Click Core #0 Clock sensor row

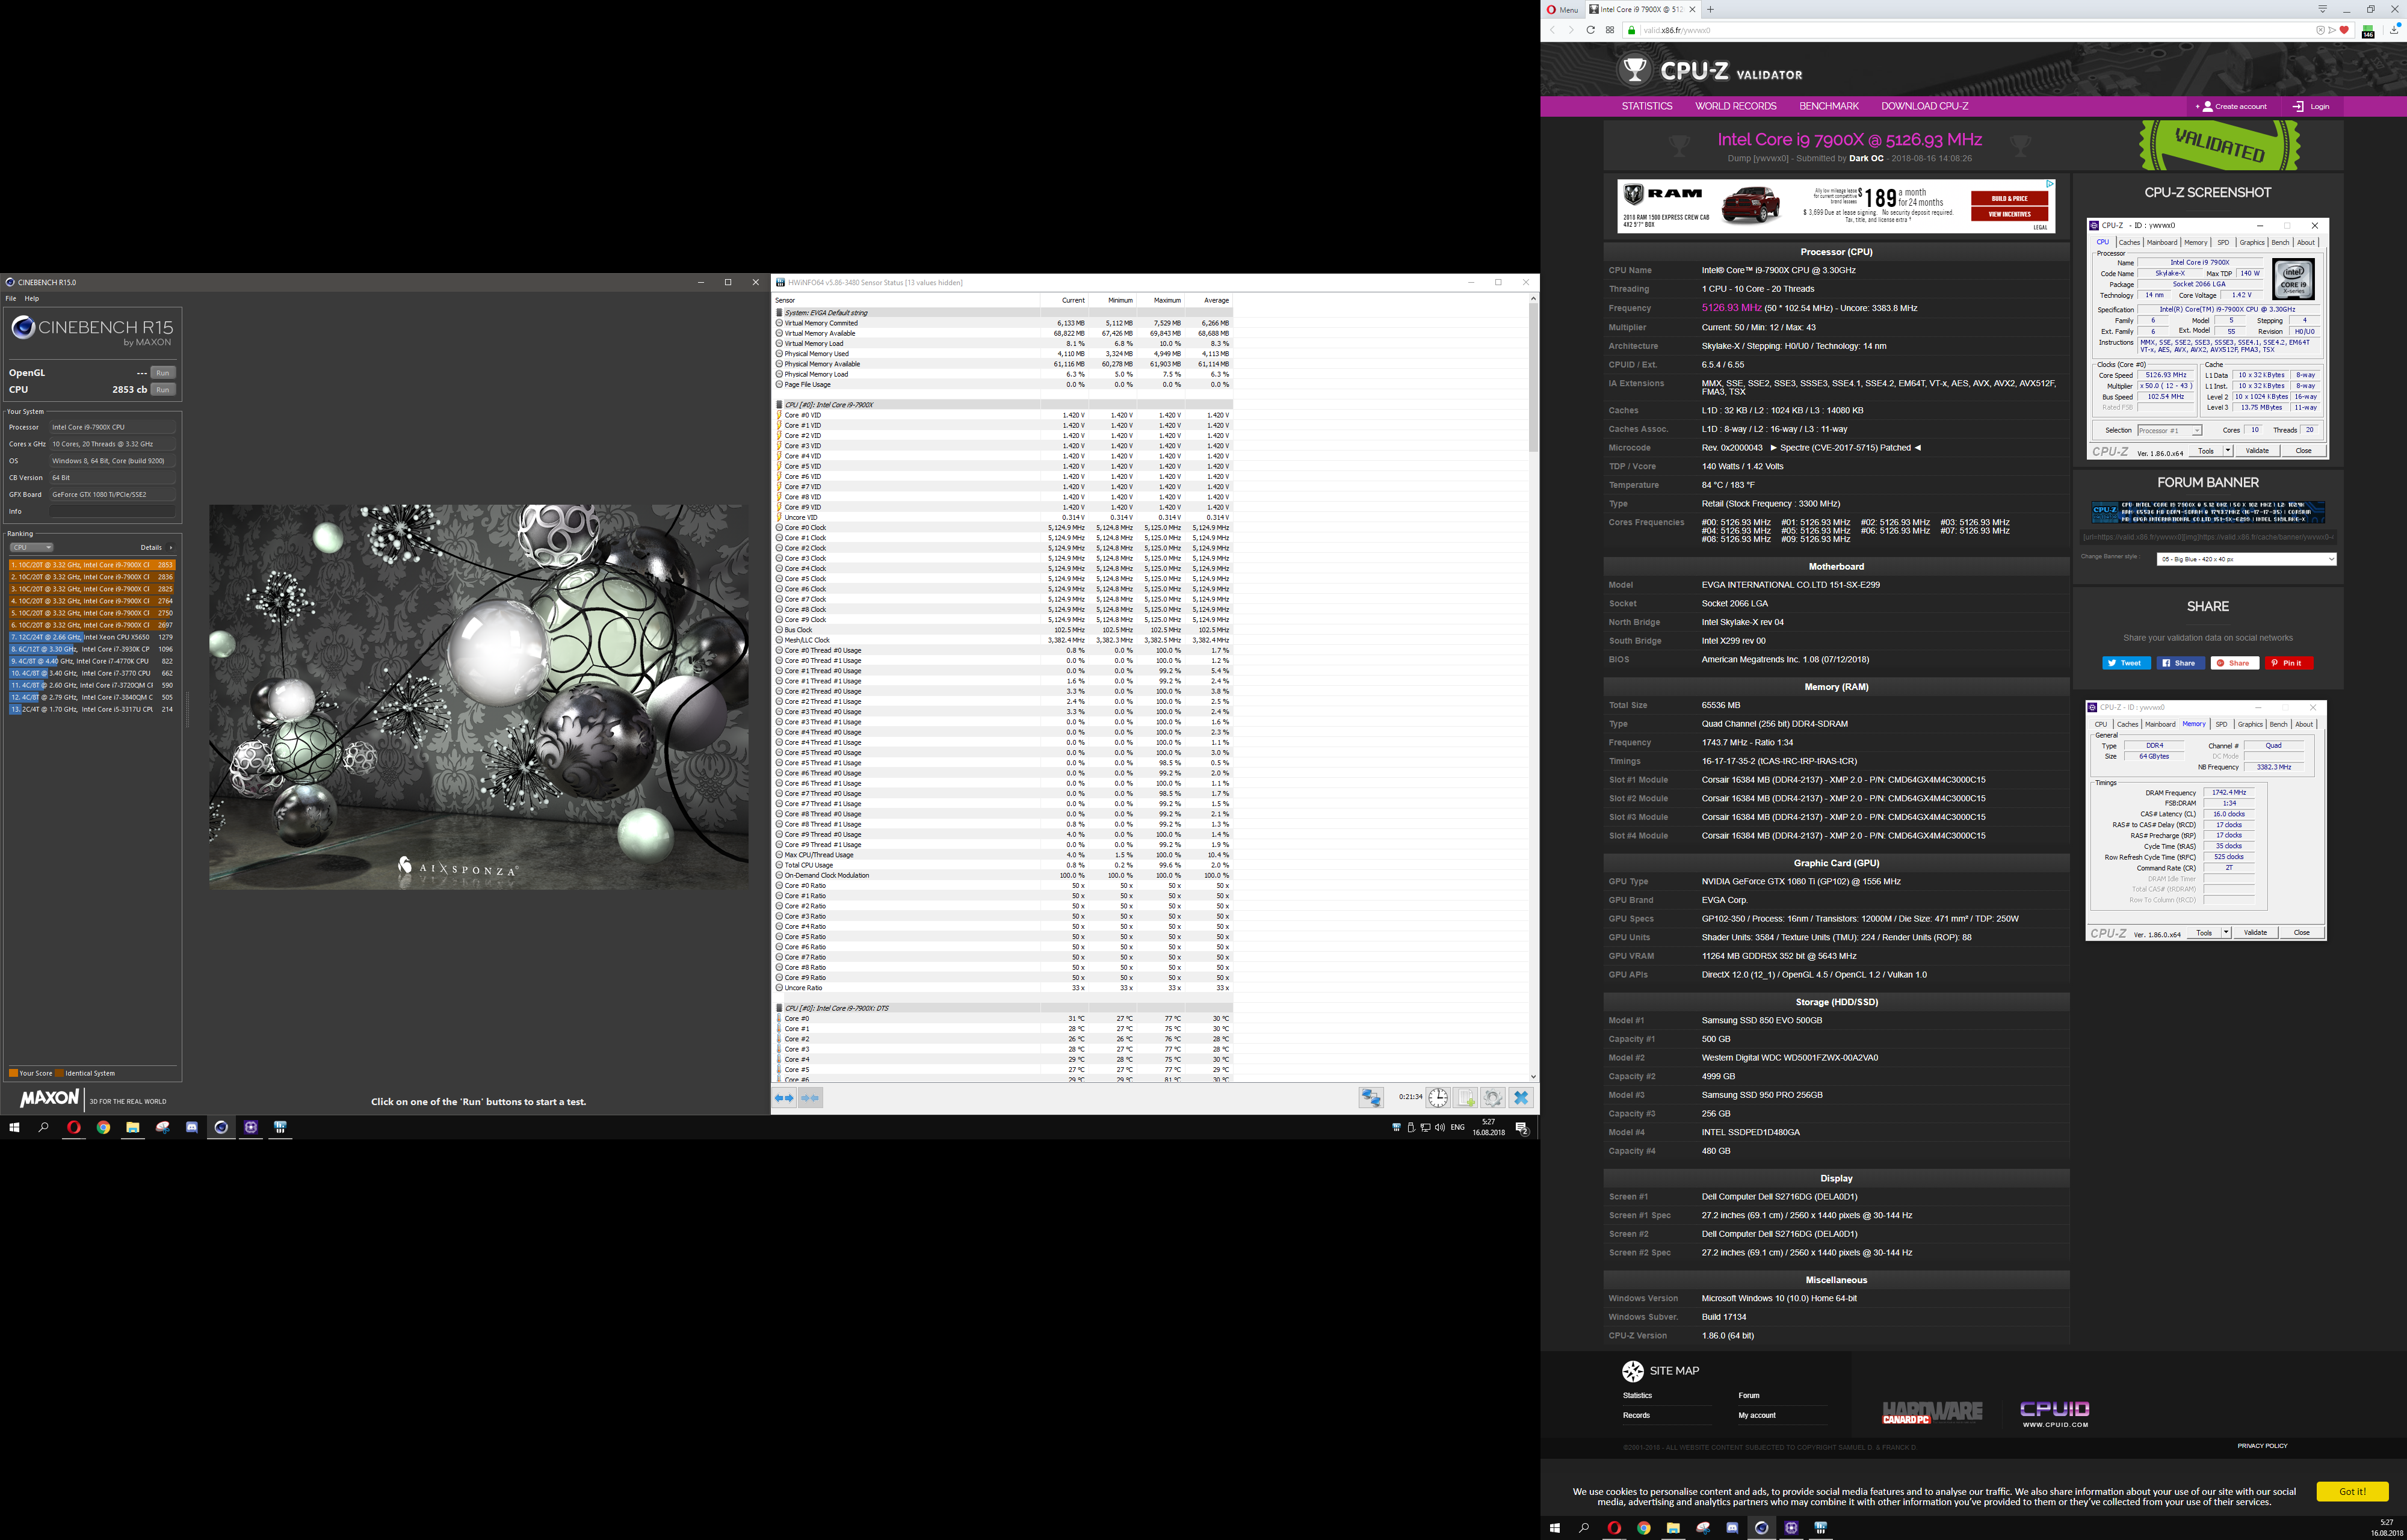(1003, 528)
